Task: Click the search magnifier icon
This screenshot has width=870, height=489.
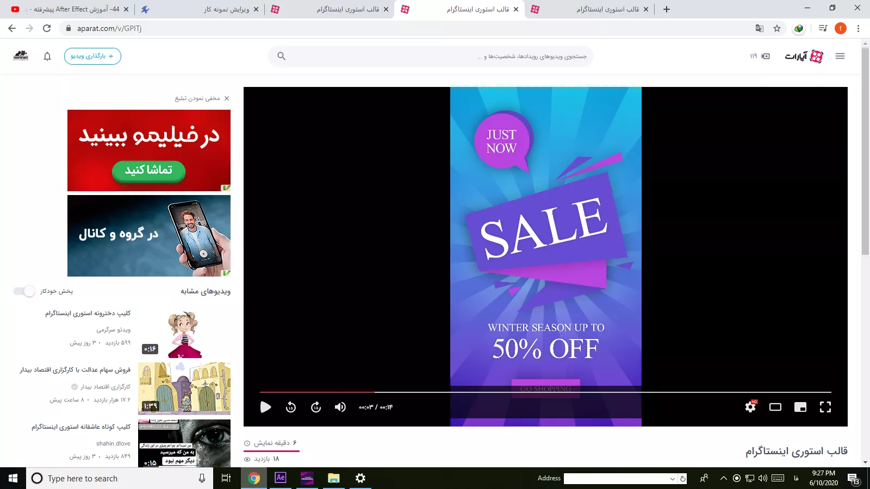Action: pos(281,56)
